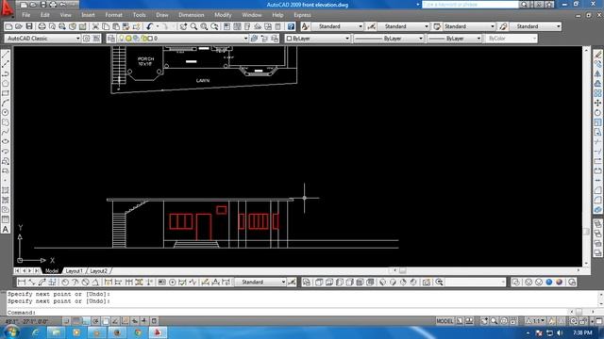Toggle Object Snap Tracking in status bar
Image resolution: width=604 pixels, height=339 pixels.
[x=115, y=321]
